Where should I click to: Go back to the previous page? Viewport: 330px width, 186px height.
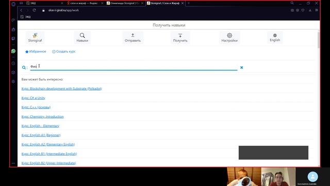[x=21, y=10]
